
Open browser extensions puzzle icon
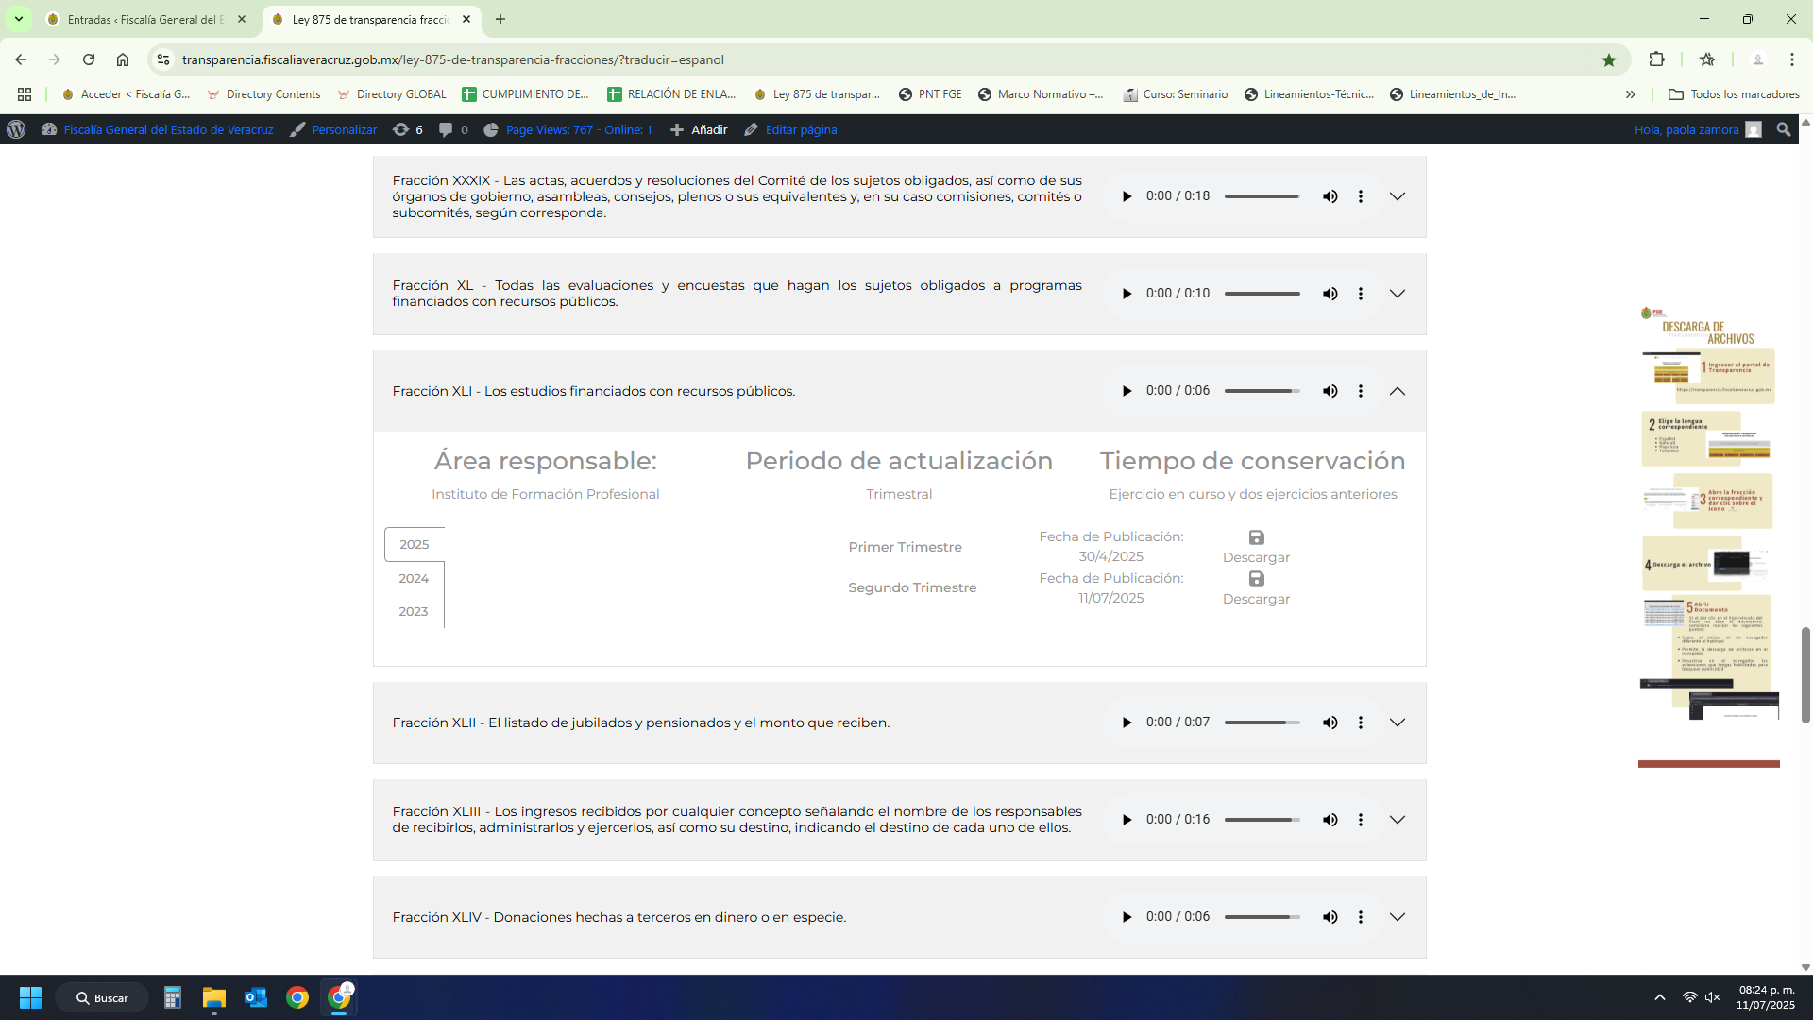(1656, 59)
